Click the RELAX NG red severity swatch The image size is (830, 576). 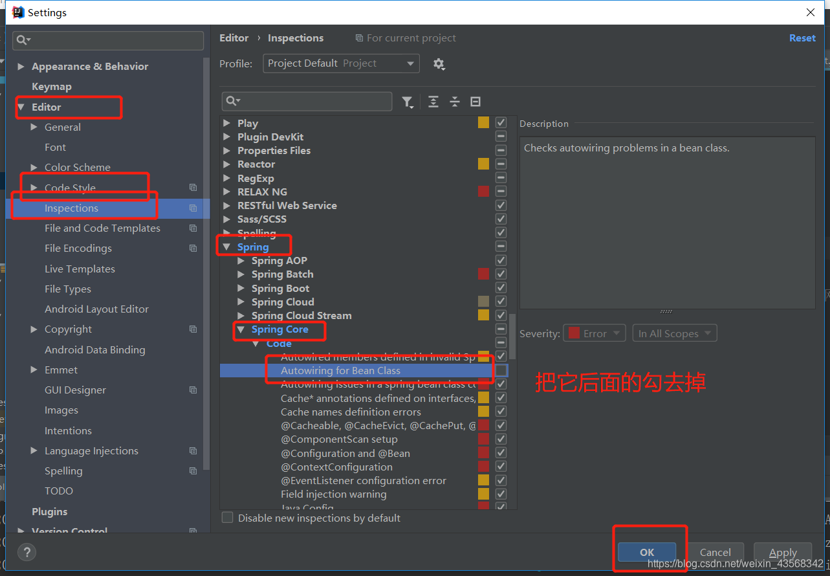pos(483,192)
